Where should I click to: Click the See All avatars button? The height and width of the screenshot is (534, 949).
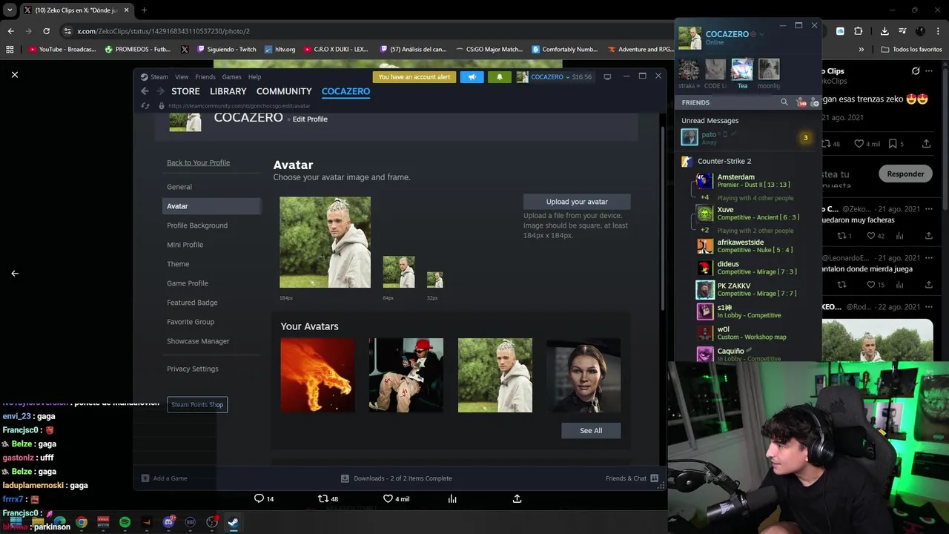(591, 430)
